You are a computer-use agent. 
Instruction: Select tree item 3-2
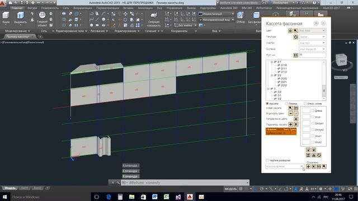(x=279, y=99)
